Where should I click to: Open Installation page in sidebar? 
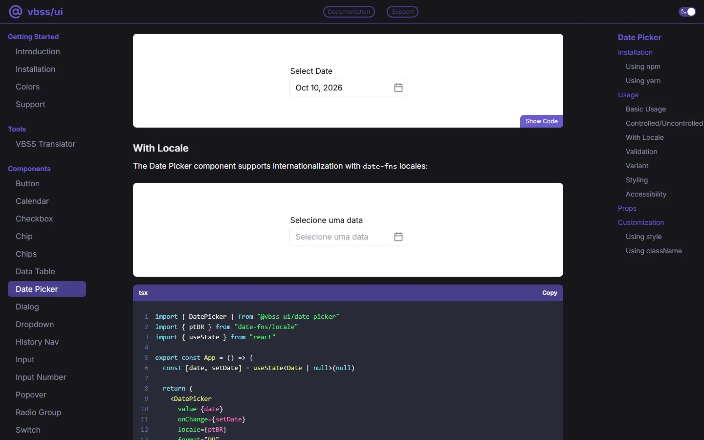coord(35,69)
